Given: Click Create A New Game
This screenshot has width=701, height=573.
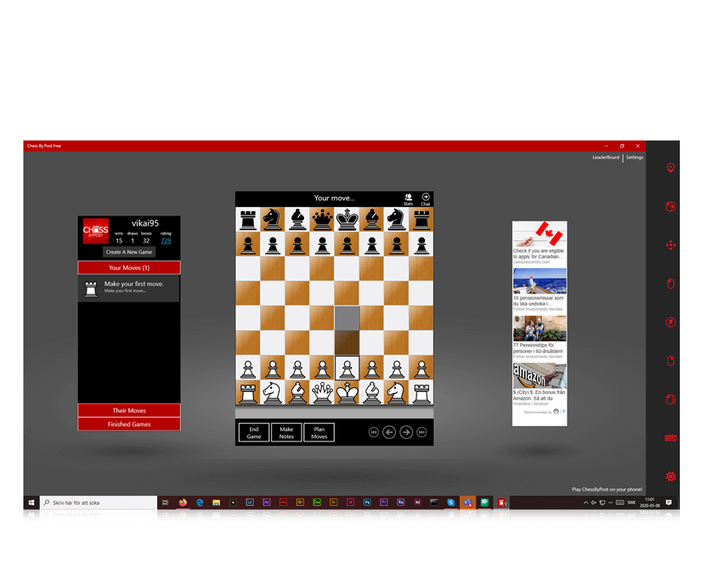Looking at the screenshot, I should (x=128, y=251).
